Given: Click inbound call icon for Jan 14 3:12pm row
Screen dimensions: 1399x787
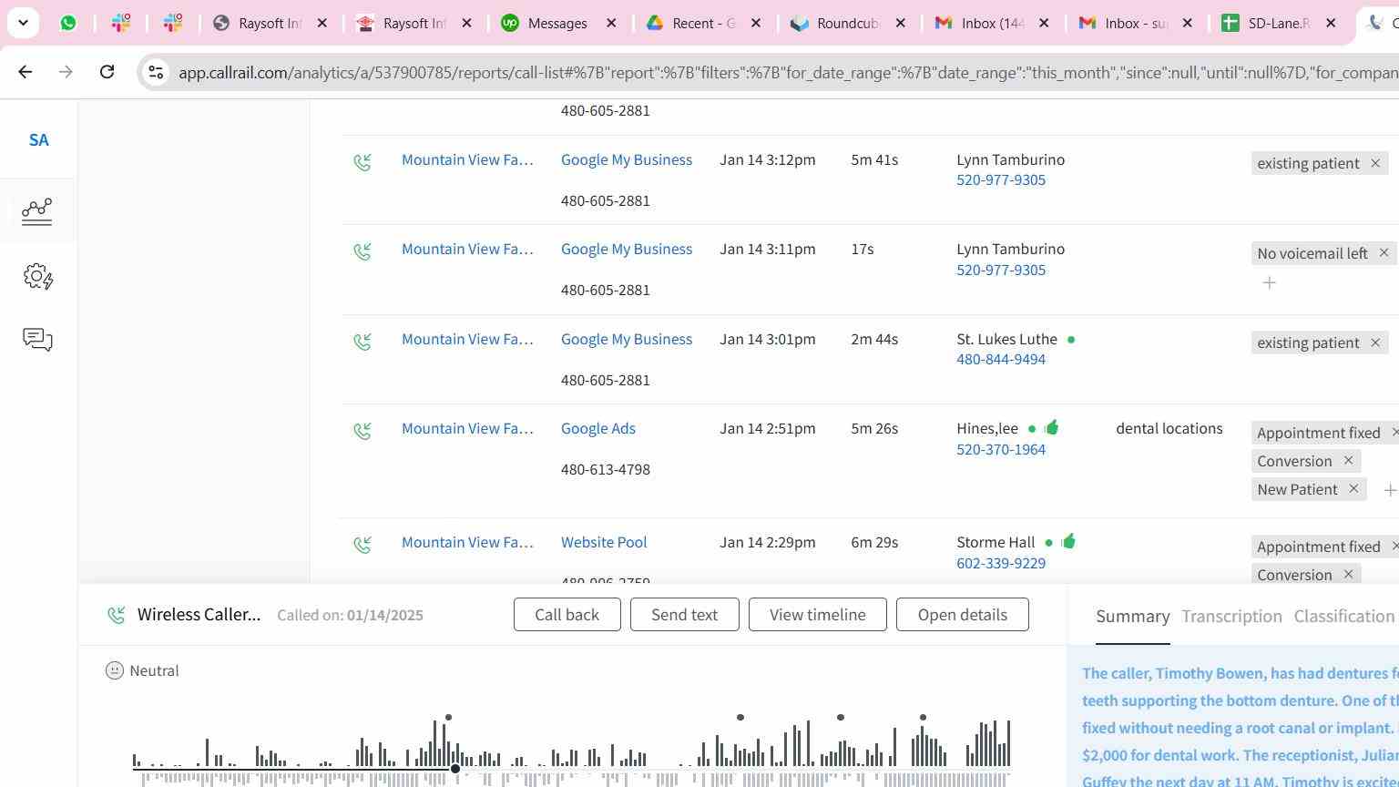Looking at the screenshot, I should (x=363, y=162).
